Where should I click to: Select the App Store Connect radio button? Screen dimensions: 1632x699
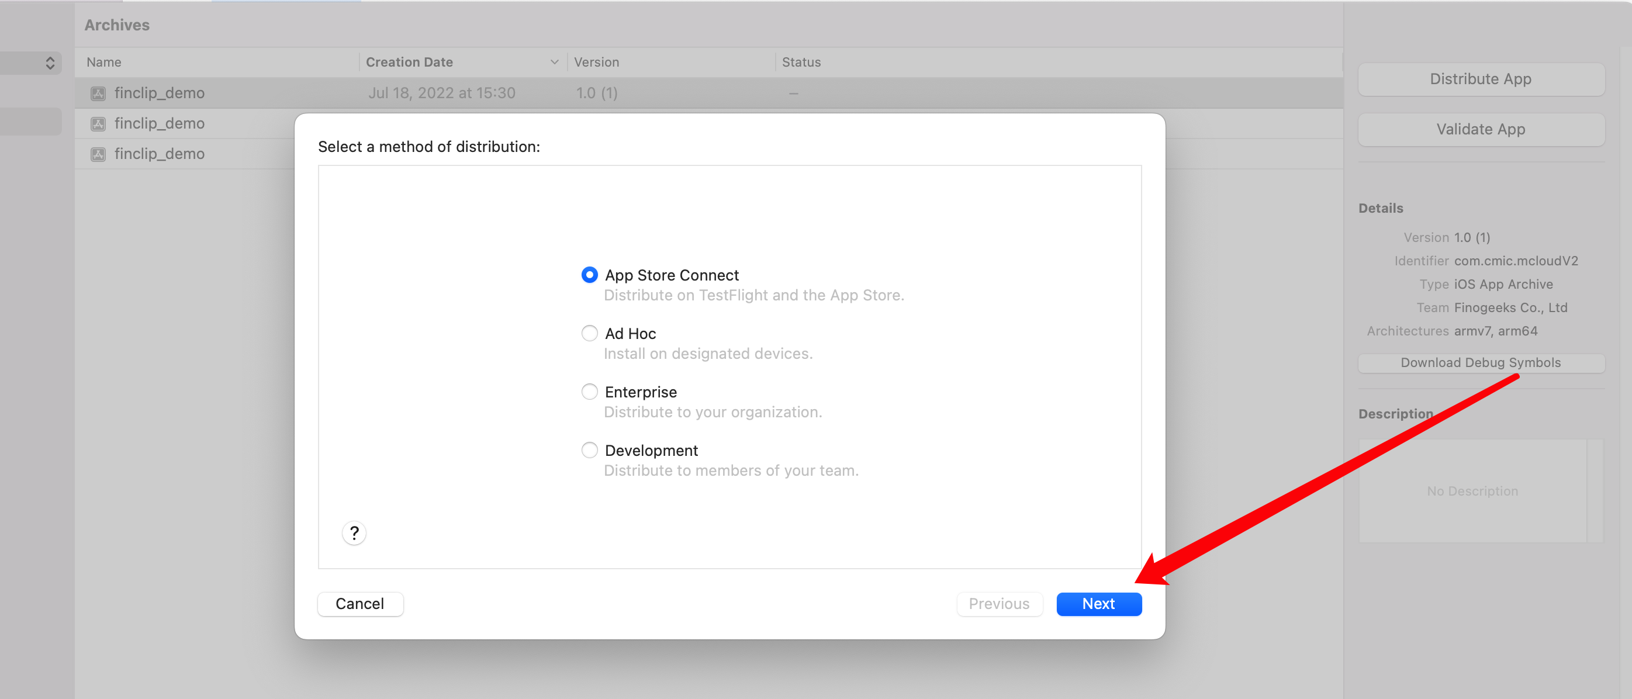[589, 275]
